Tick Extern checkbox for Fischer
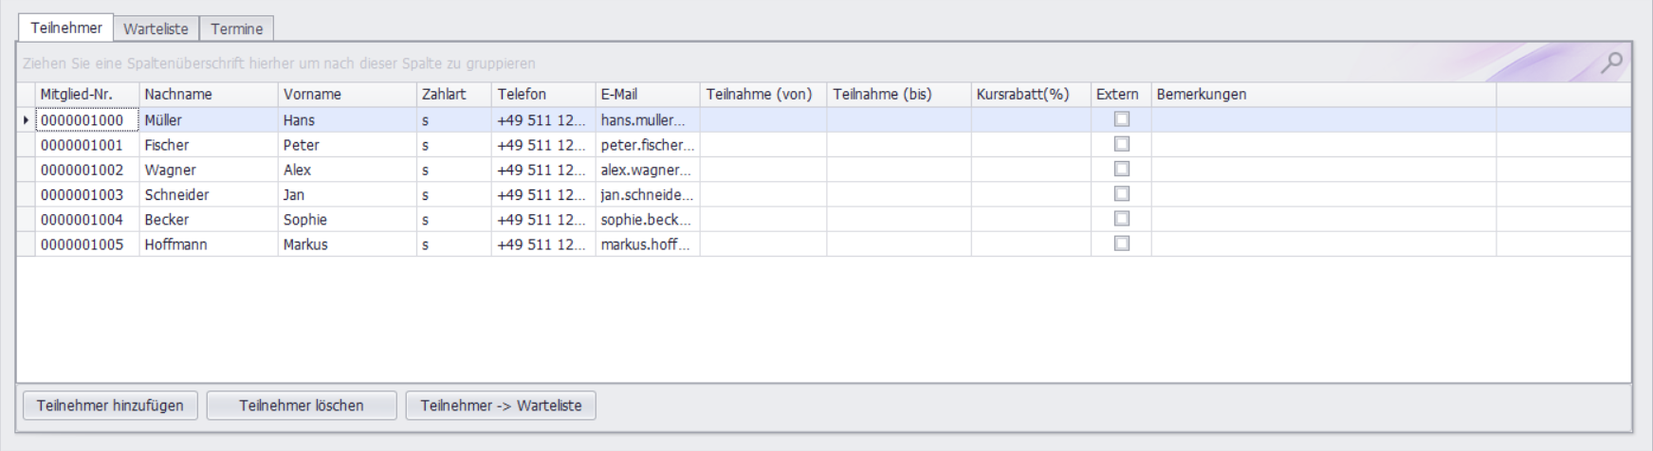The width and height of the screenshot is (1653, 451). (1122, 144)
